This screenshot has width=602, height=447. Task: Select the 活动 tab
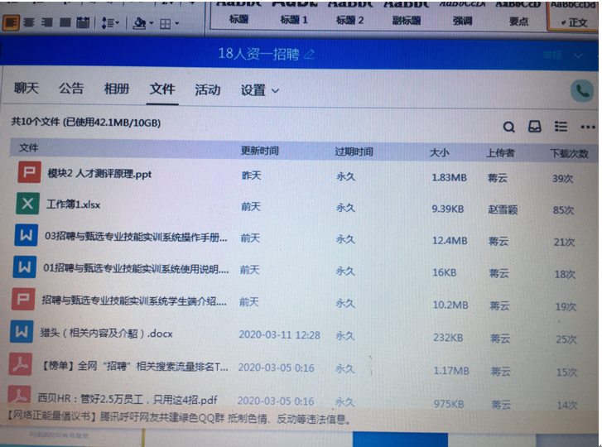coord(207,89)
